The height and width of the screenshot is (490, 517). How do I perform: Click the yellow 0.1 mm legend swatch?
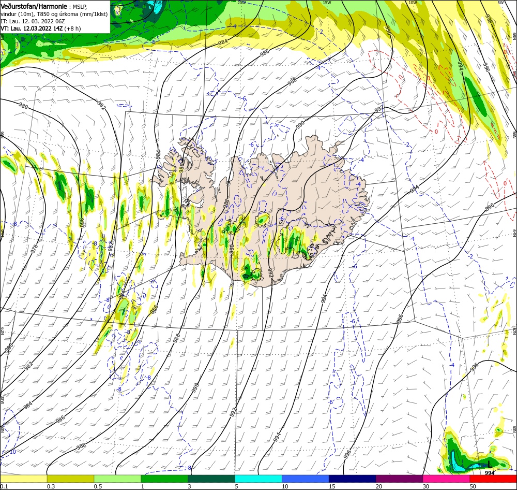tap(23, 479)
